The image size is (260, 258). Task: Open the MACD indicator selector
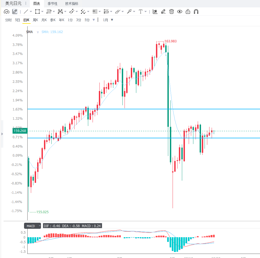coord(32,226)
